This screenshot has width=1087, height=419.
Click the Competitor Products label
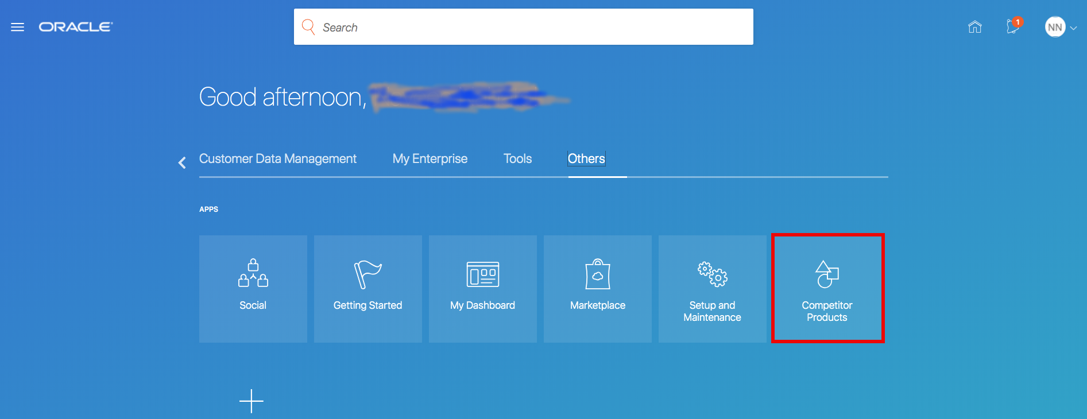(x=827, y=311)
